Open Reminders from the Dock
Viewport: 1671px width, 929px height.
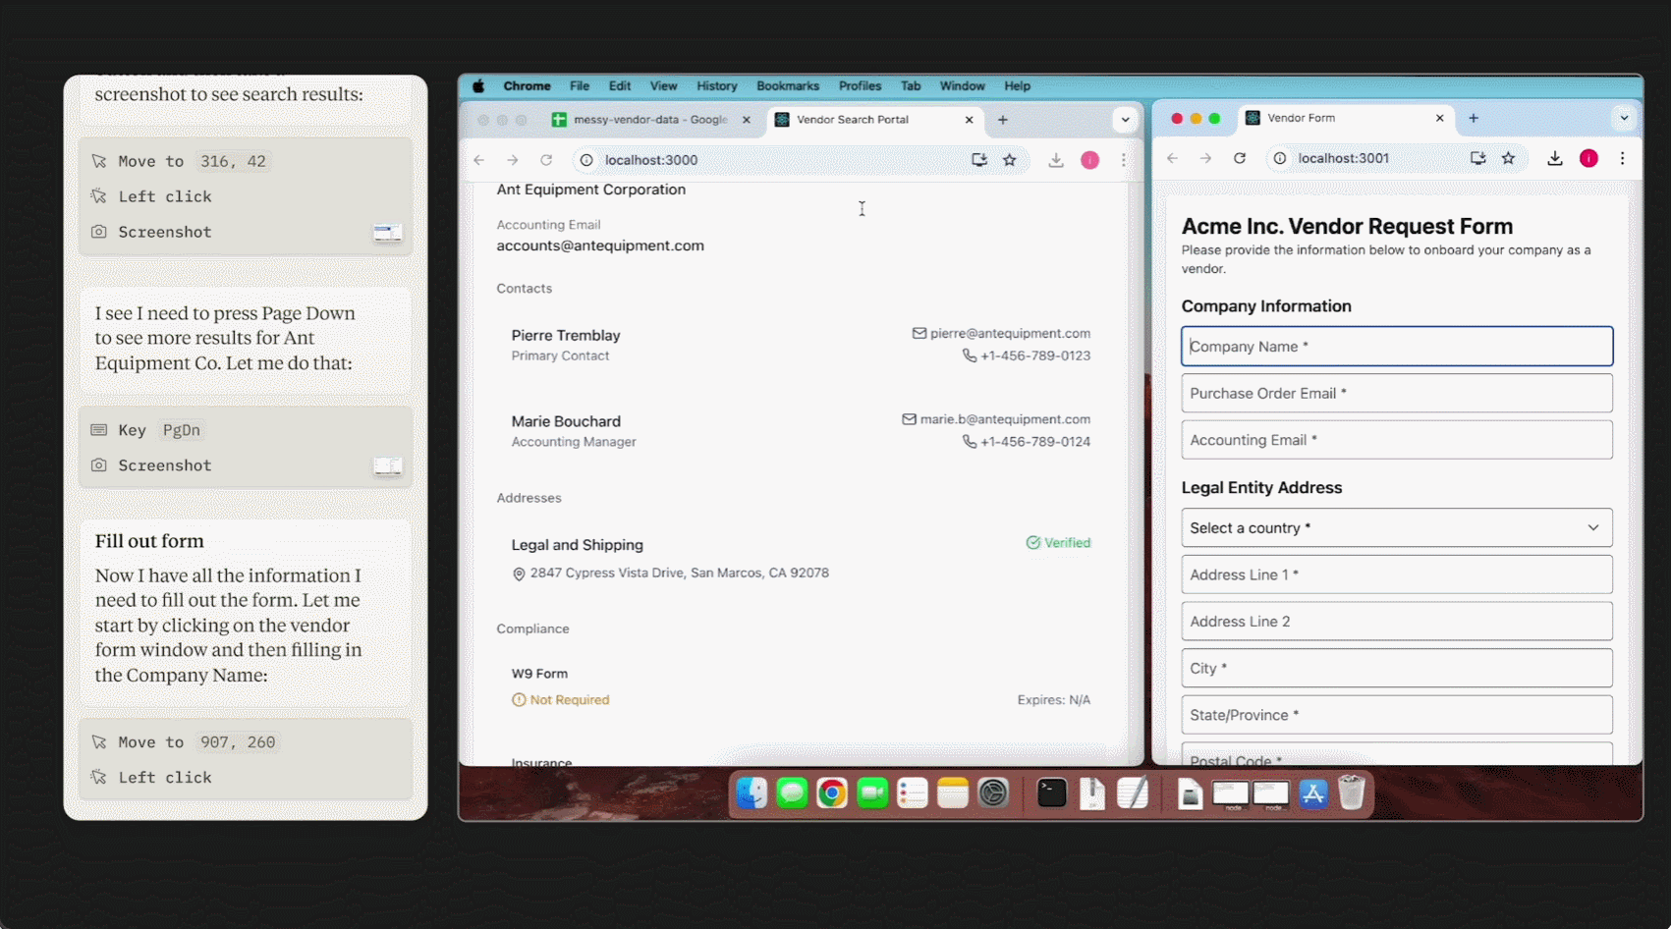(x=913, y=792)
